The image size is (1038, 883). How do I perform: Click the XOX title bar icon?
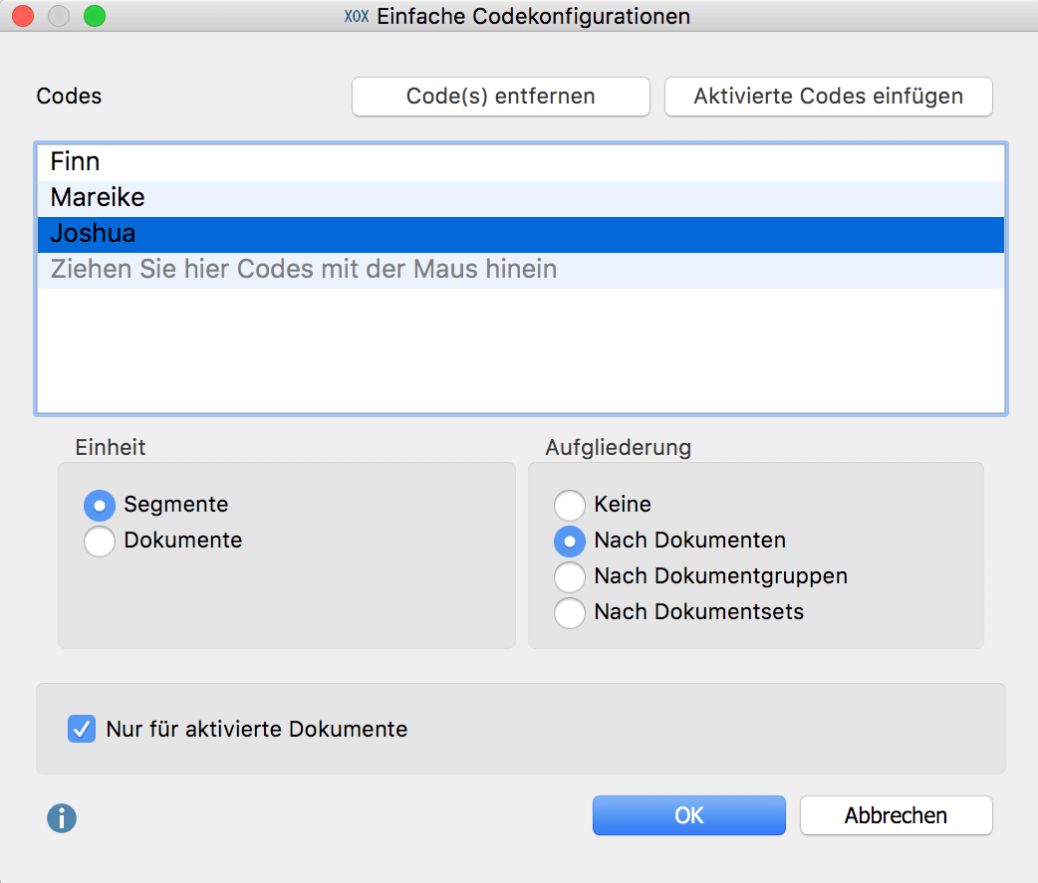(x=357, y=16)
